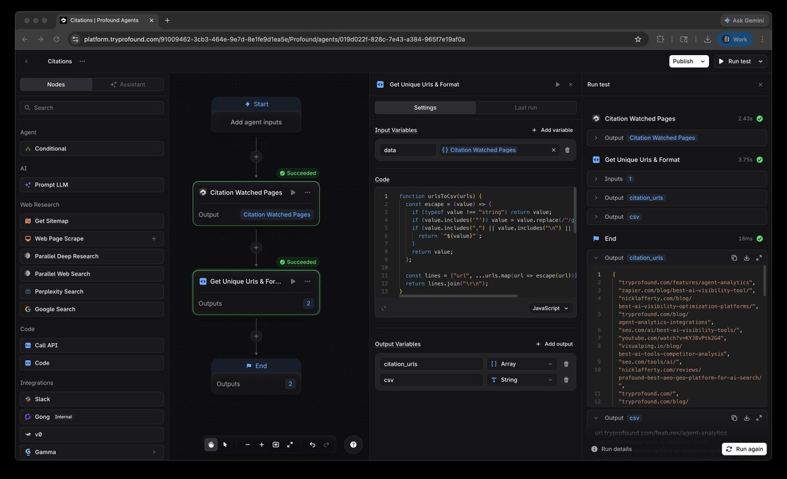
Task: Expand the Inputs 1 row
Action: pos(677,178)
